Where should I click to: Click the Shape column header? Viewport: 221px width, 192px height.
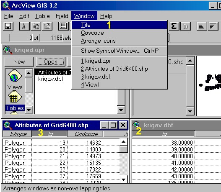pos(17,134)
